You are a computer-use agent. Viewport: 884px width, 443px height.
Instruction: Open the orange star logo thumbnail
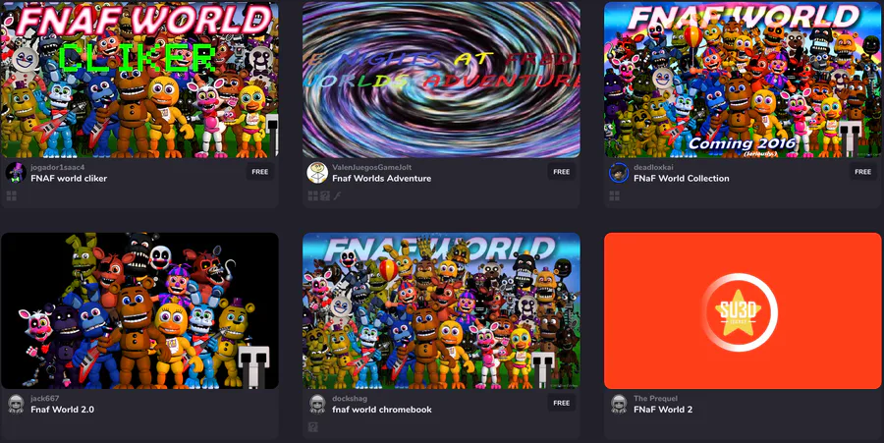coord(743,310)
